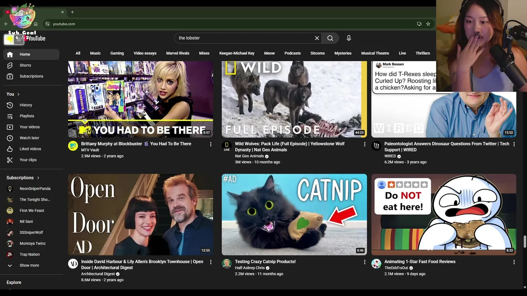Open Watch later list
Image resolution: width=527 pixels, height=296 pixels.
click(31, 138)
